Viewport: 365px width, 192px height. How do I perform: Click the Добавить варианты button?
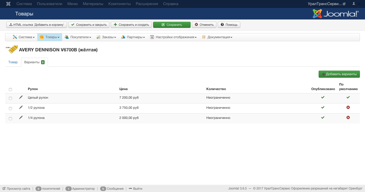pos(339,74)
